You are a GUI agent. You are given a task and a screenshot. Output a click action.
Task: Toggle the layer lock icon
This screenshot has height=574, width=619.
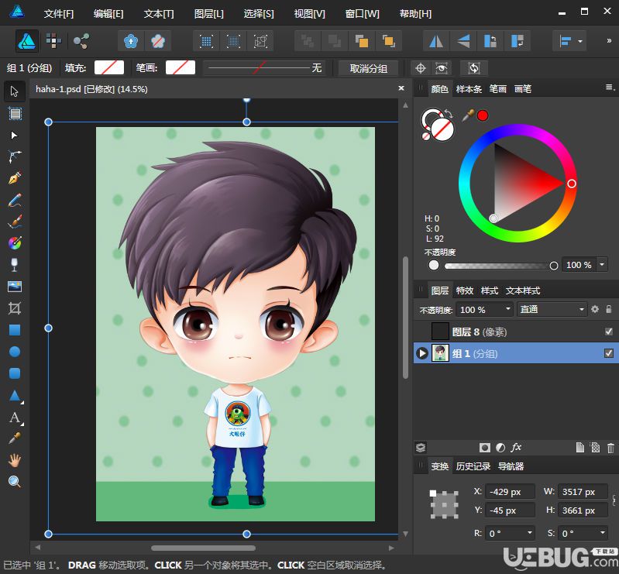[609, 309]
